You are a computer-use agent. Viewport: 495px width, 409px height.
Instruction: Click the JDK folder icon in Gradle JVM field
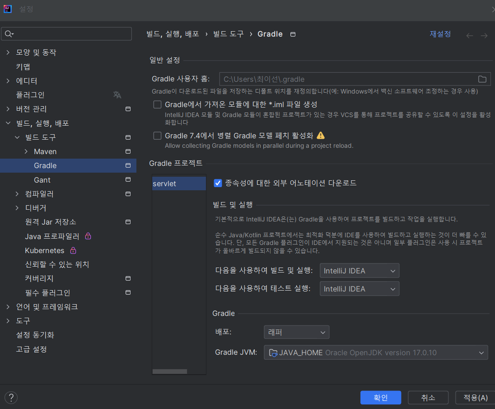pos(273,353)
